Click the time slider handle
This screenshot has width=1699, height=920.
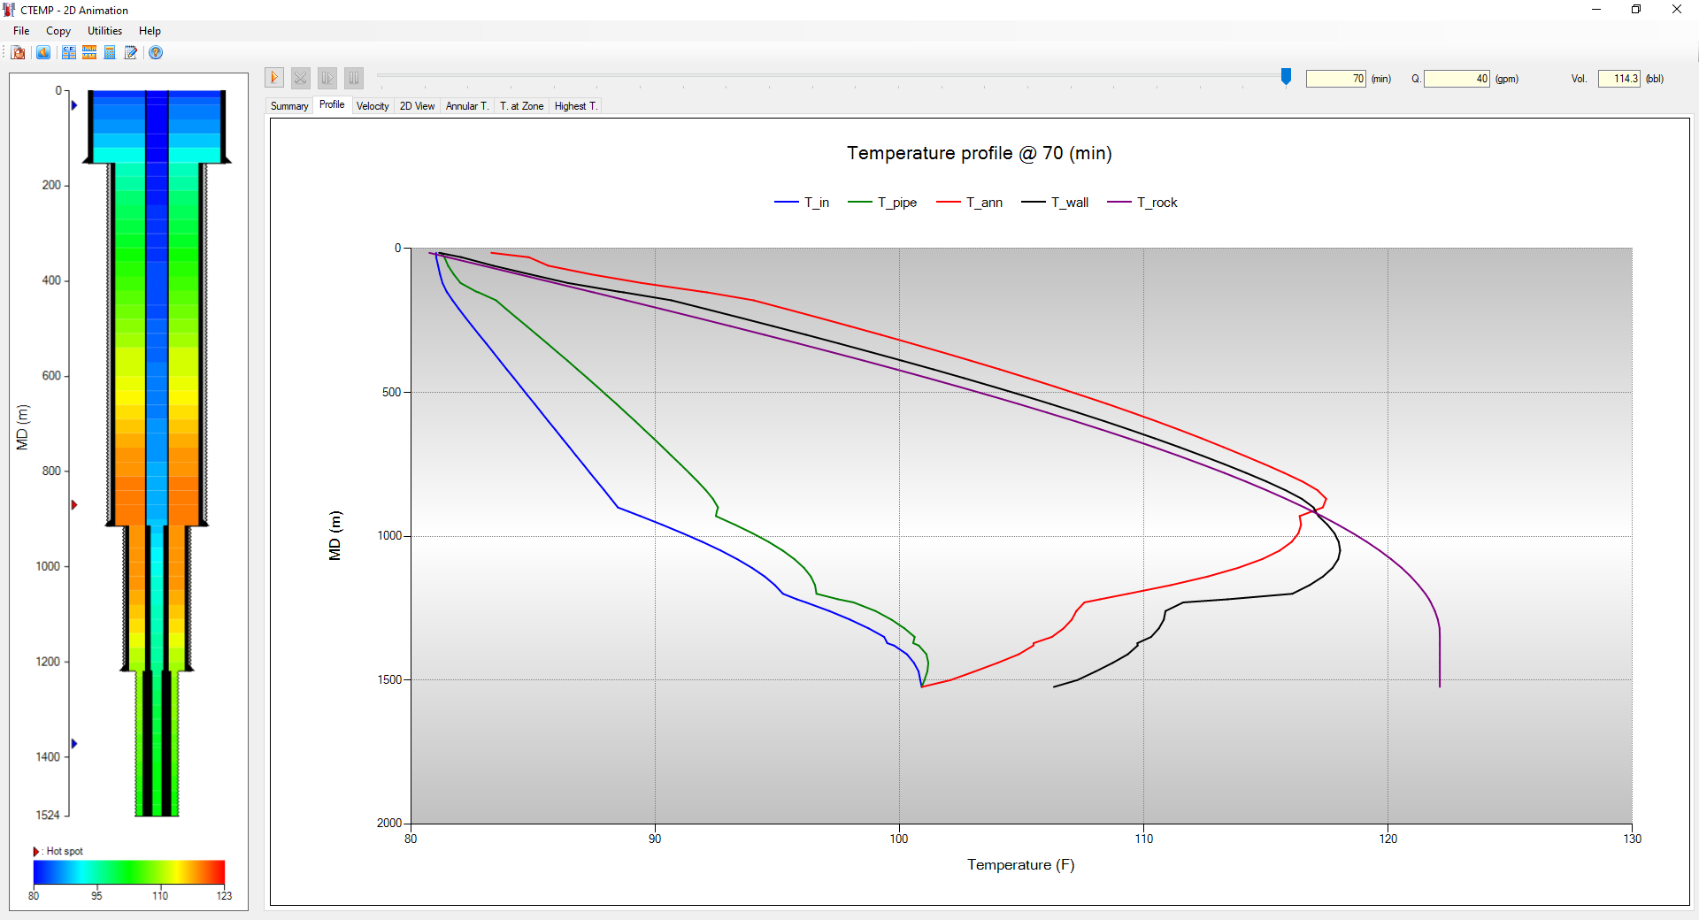tap(1286, 77)
